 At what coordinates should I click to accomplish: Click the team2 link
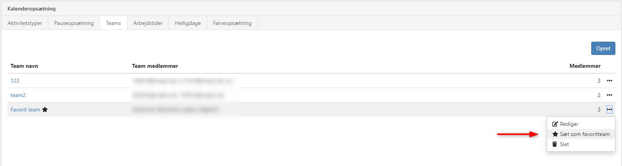[x=18, y=95]
